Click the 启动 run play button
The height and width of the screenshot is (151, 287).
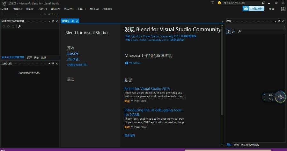tap(45, 14)
